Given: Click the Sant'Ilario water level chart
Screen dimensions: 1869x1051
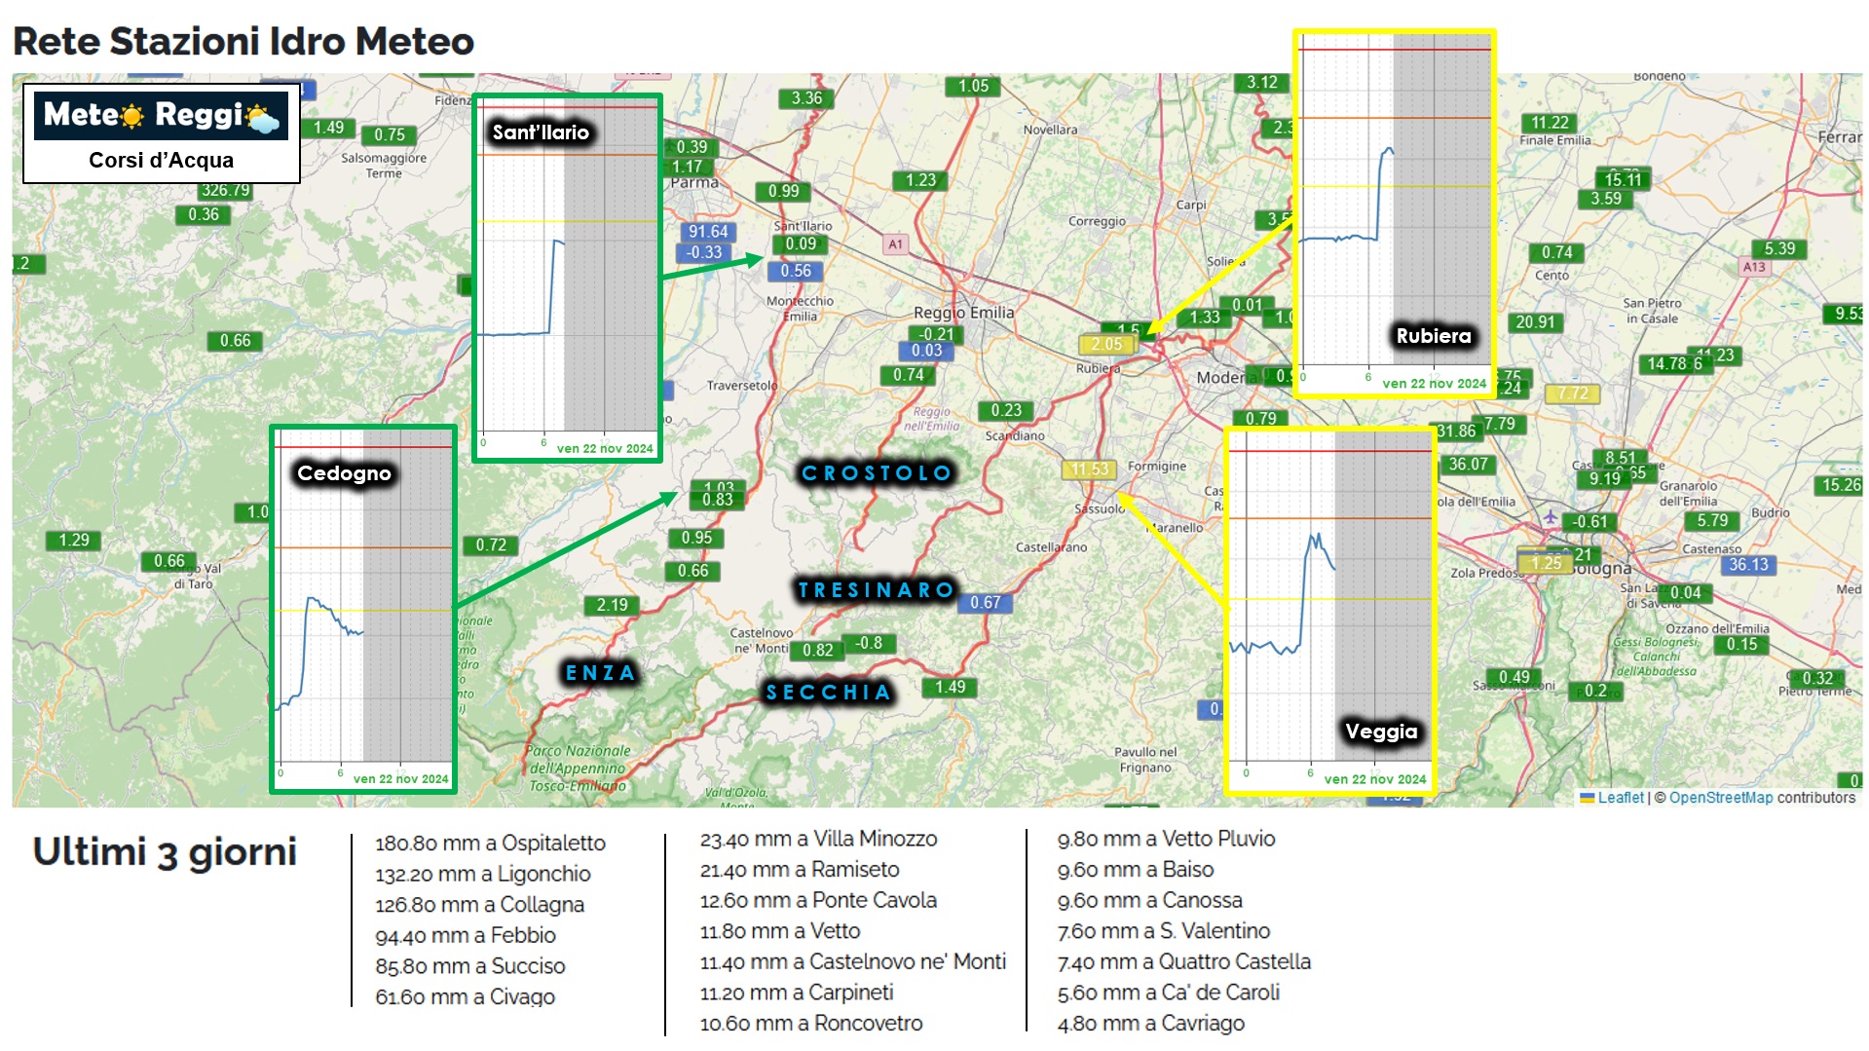Looking at the screenshot, I should pos(567,278).
